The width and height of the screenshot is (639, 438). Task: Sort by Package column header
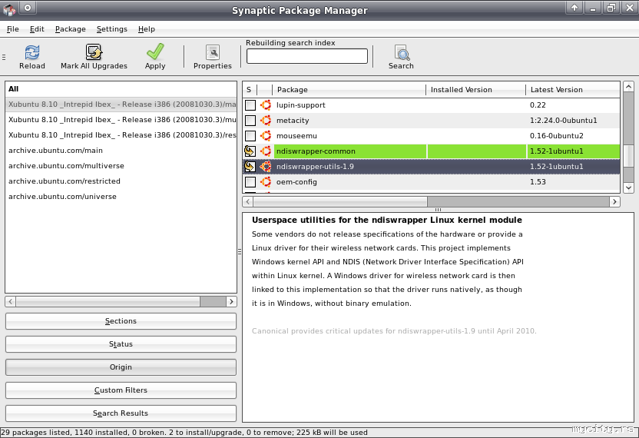(x=349, y=90)
